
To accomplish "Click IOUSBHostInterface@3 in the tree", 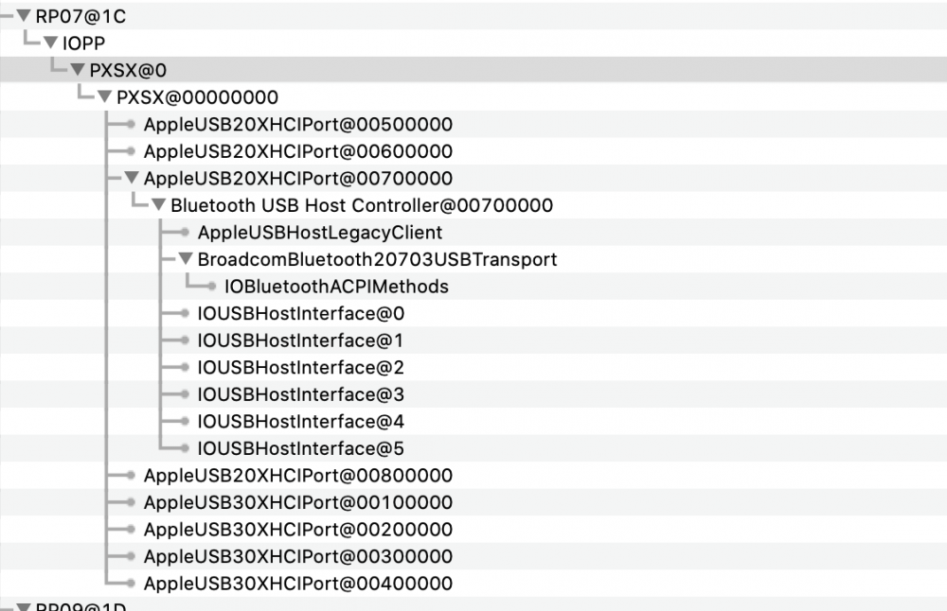I will coord(300,394).
